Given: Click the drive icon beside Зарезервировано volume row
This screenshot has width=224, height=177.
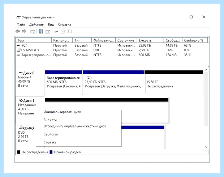Looking at the screenshot, I should [18, 55].
